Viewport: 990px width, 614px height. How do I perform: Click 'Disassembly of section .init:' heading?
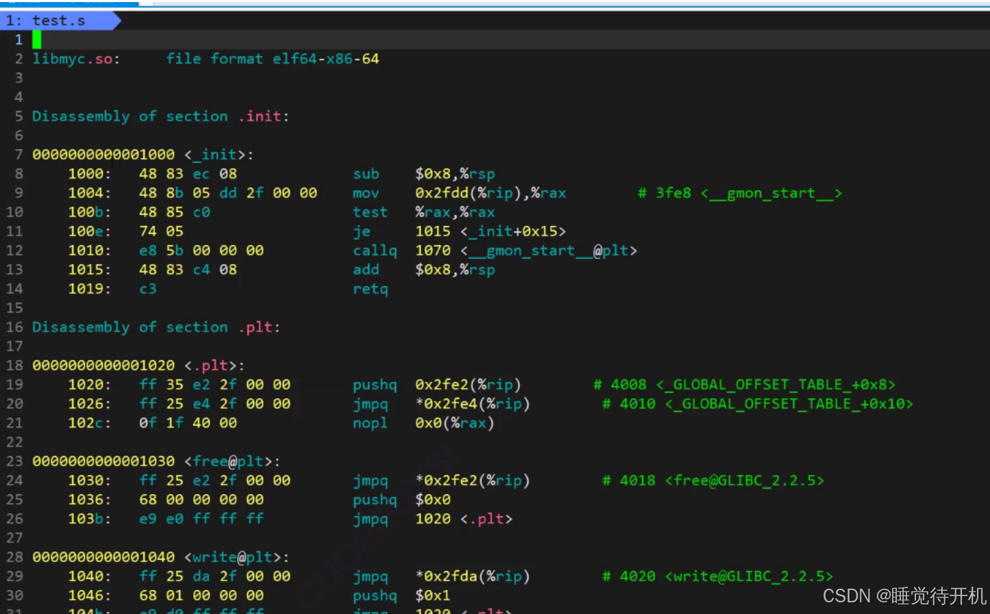(x=161, y=116)
